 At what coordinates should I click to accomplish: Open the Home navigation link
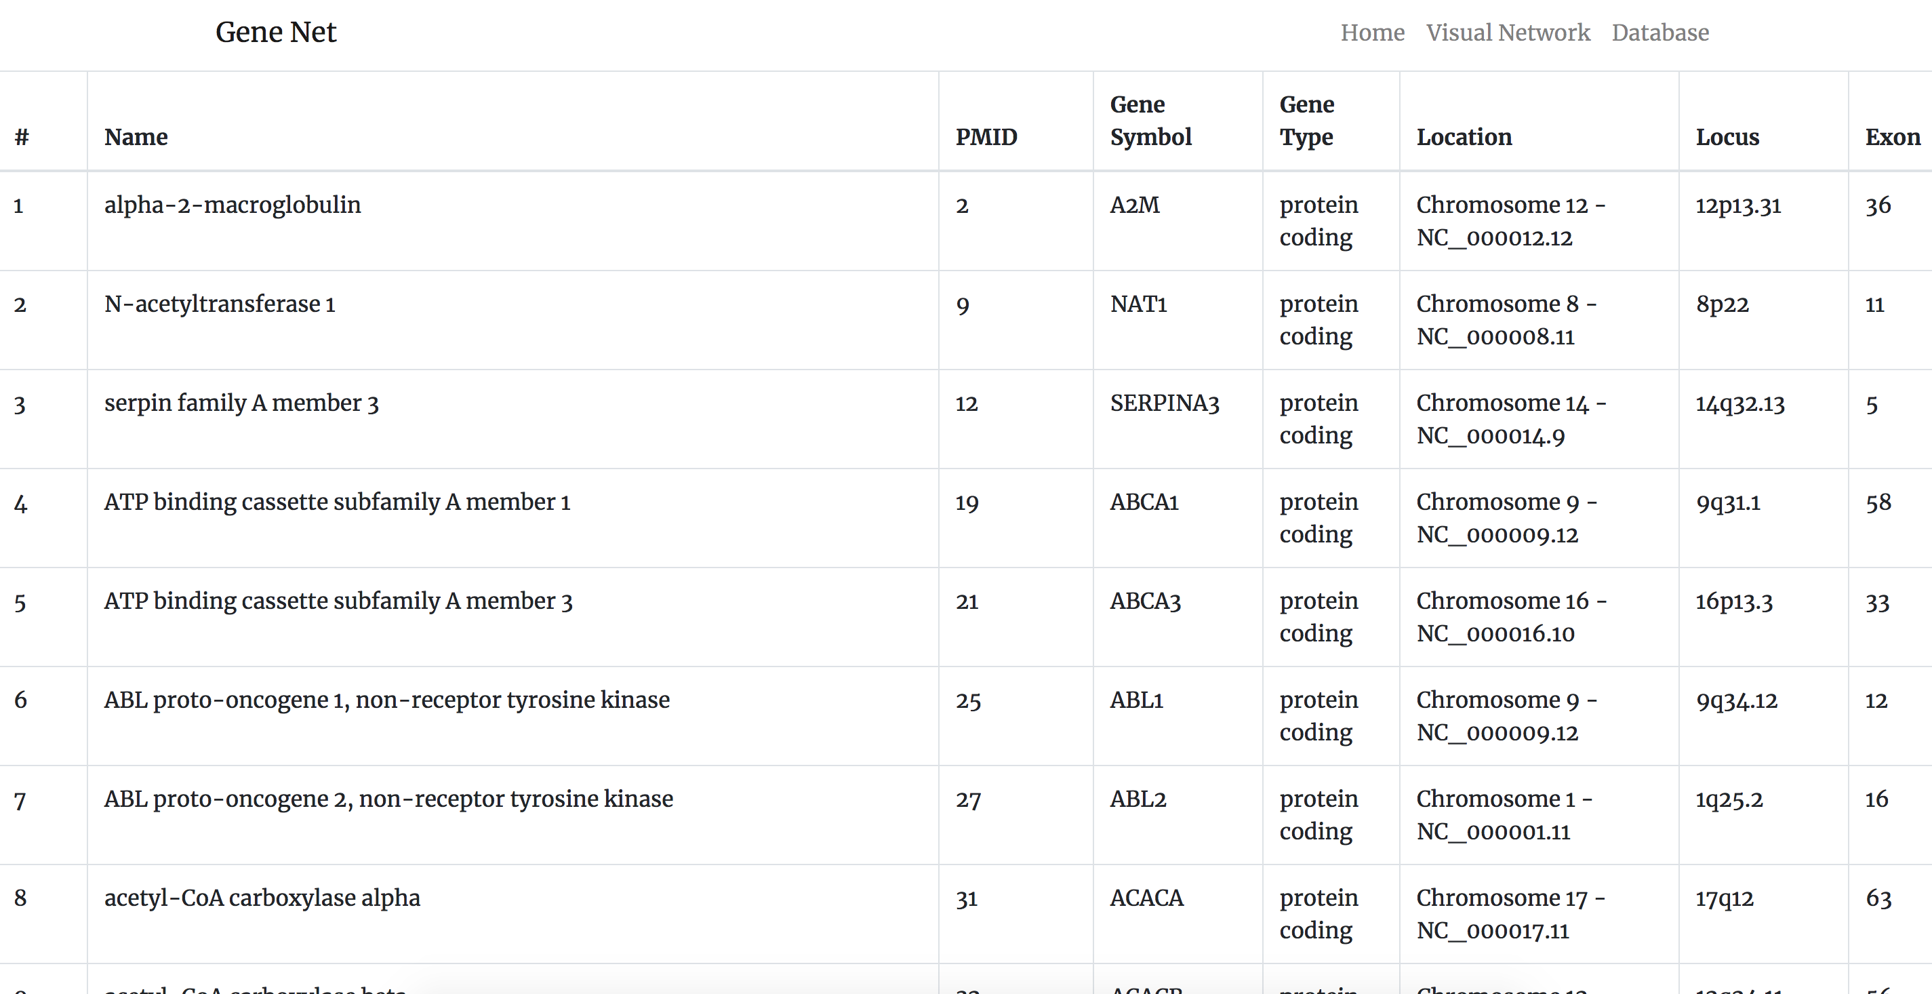[x=1372, y=33]
